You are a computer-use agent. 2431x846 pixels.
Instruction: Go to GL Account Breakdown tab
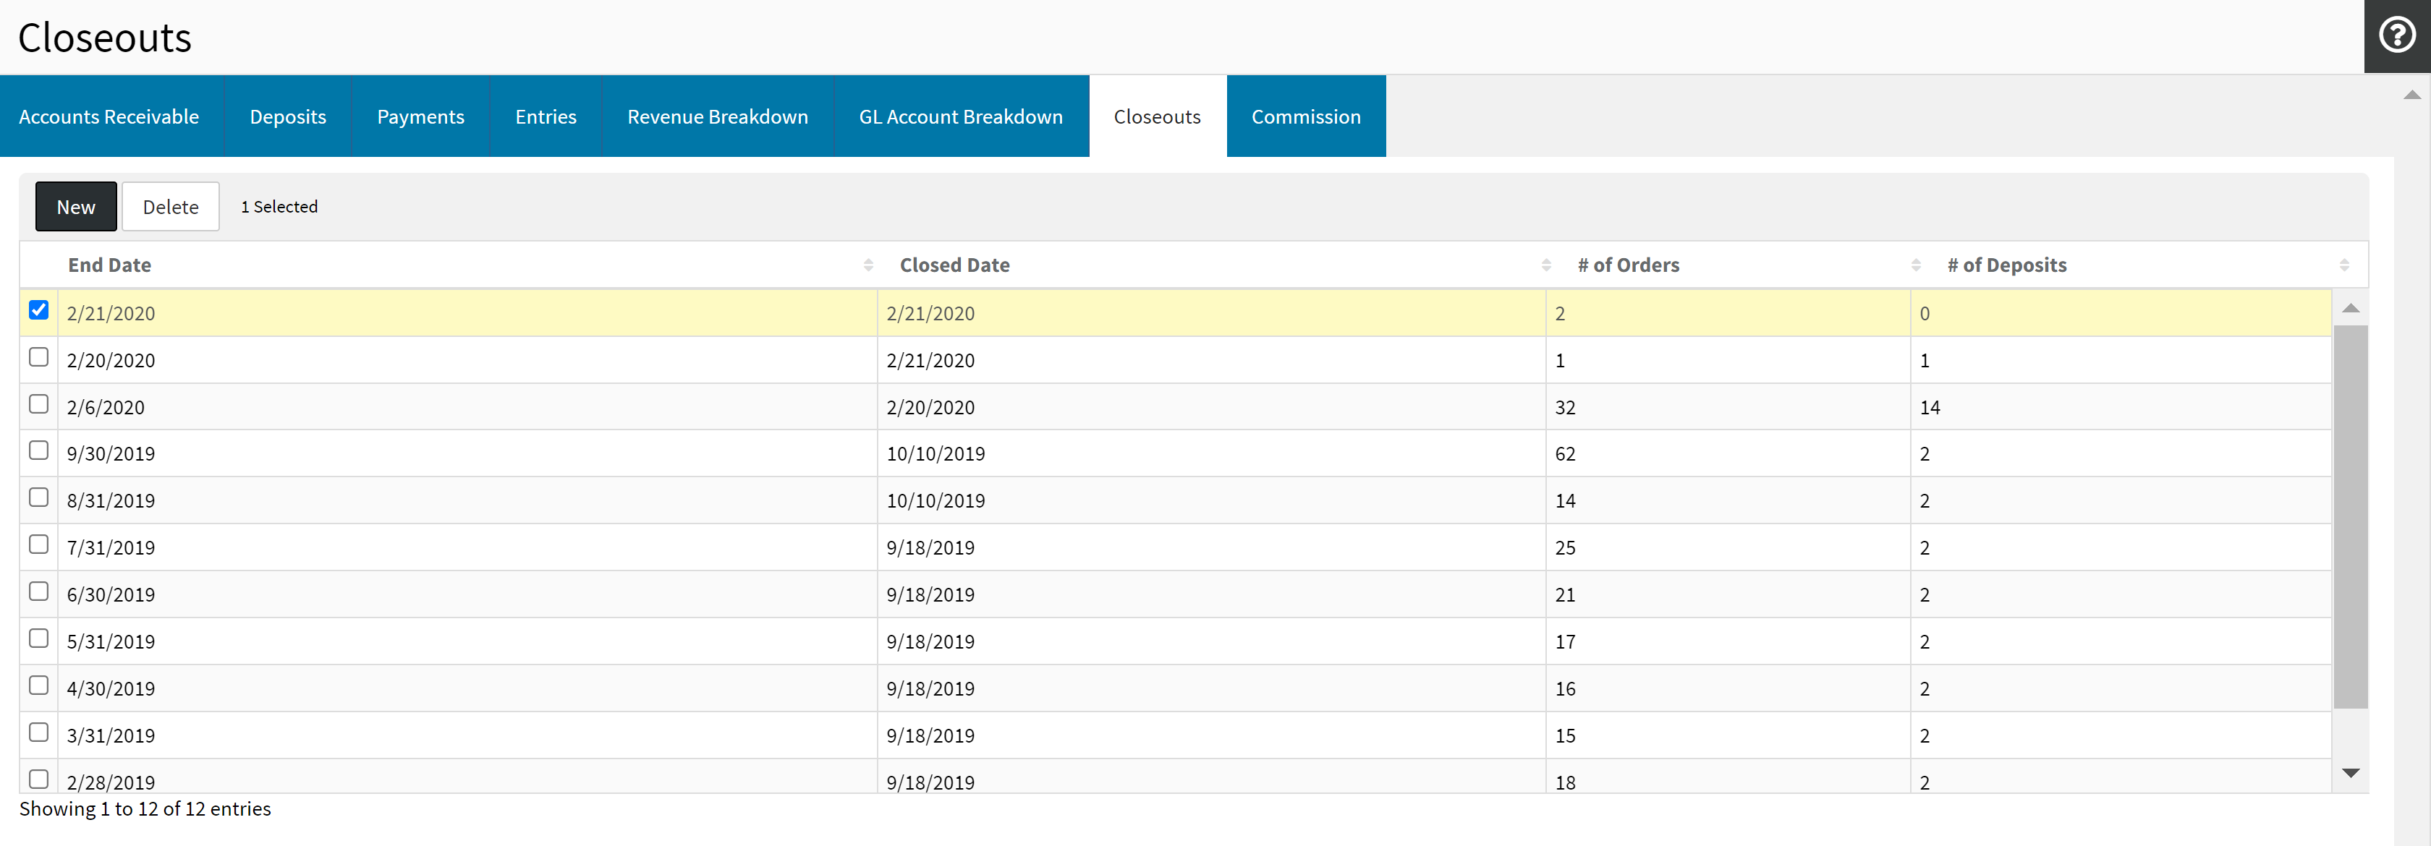960,117
